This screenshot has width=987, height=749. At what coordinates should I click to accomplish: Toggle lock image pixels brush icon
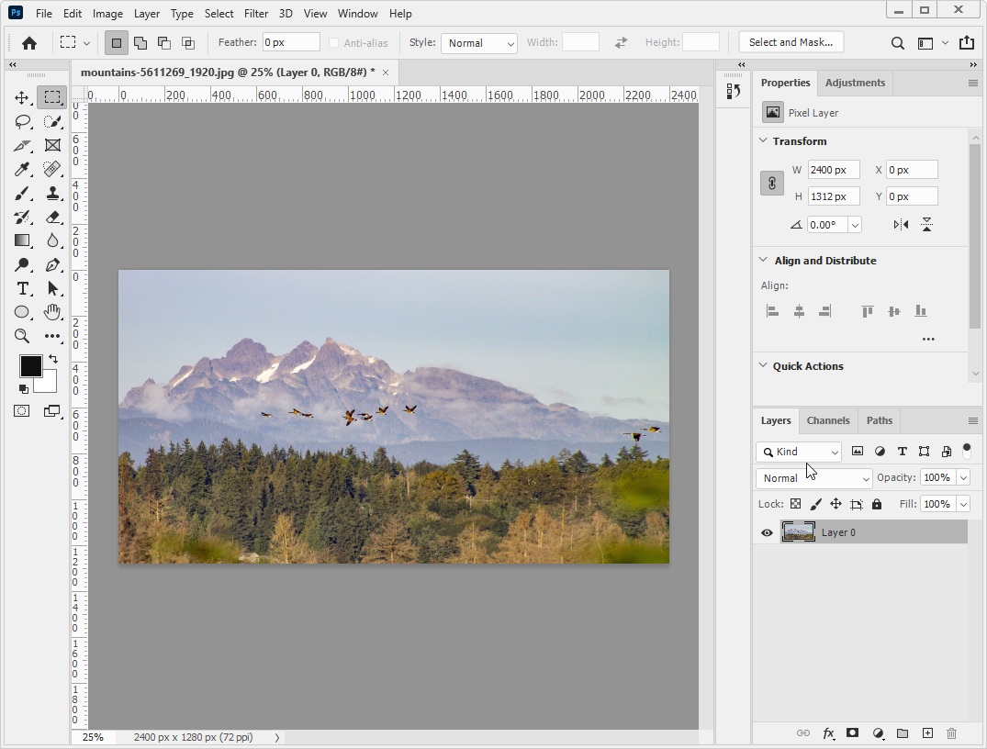pos(816,504)
